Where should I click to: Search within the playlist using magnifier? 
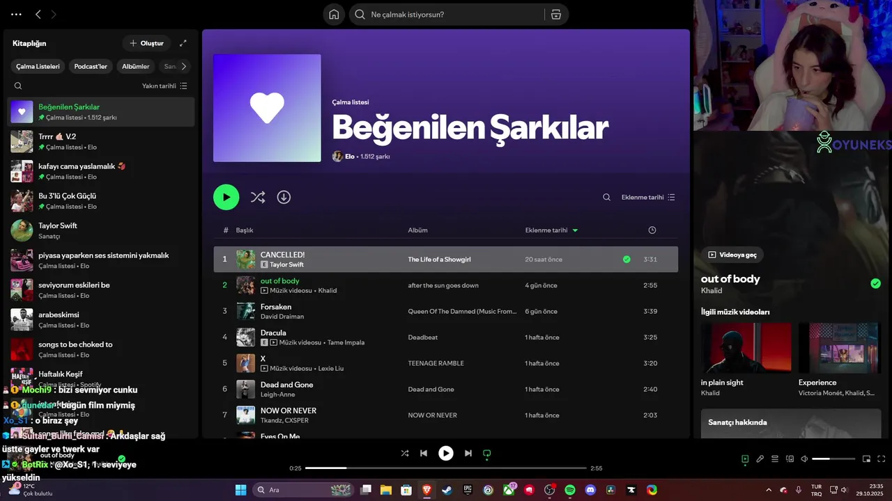(x=606, y=198)
